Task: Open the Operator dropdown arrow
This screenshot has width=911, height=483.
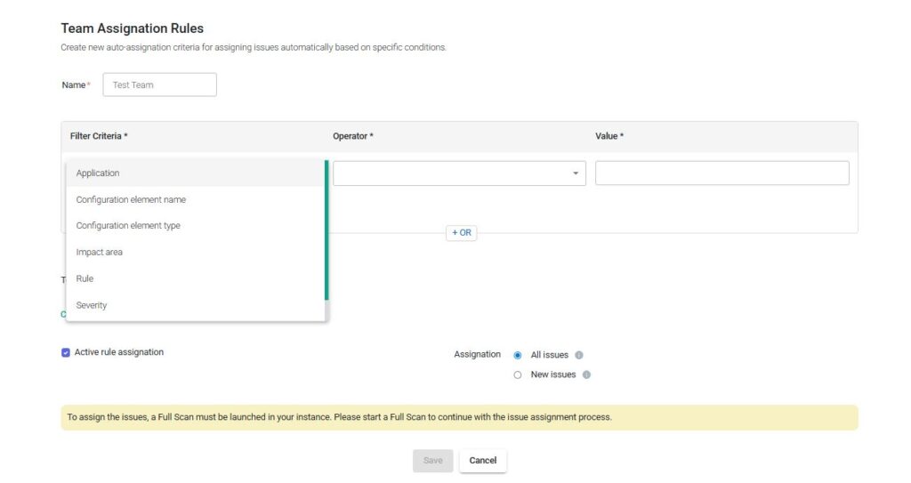Action: pos(576,173)
